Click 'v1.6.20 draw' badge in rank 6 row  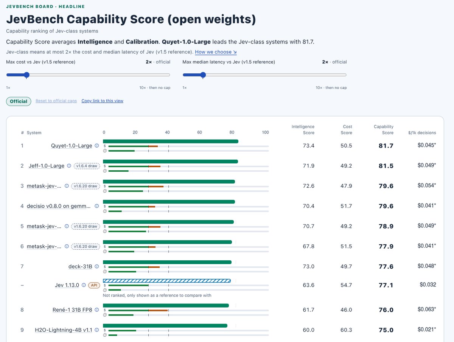86,246
